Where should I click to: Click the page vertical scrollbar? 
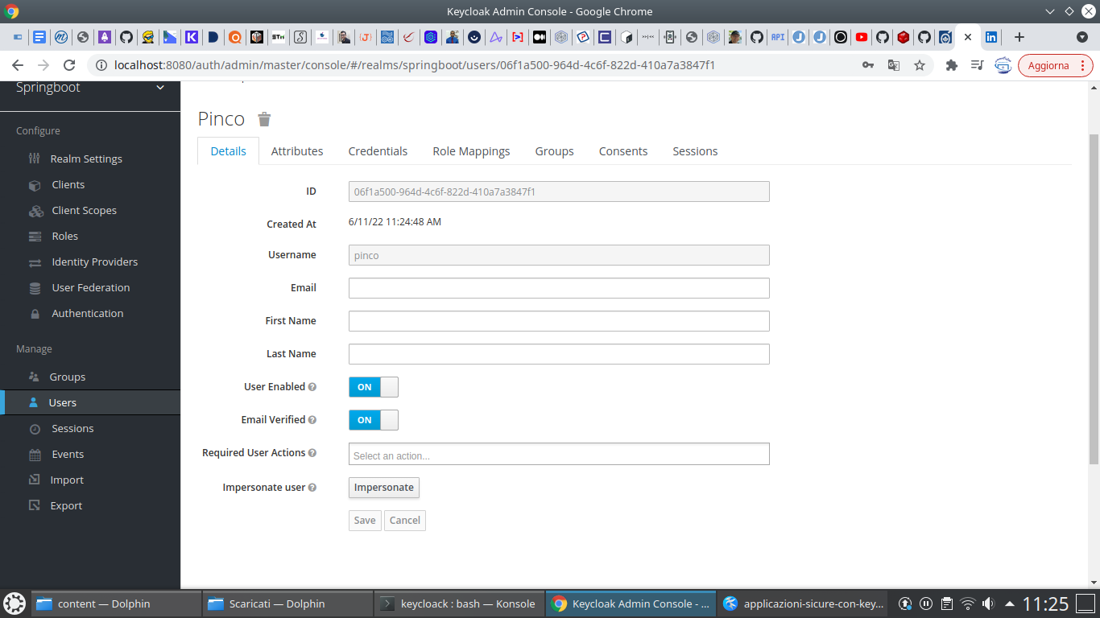[x=1094, y=298]
